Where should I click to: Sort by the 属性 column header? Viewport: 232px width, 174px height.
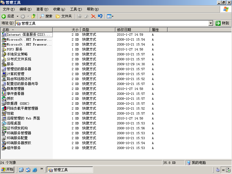[159, 30]
